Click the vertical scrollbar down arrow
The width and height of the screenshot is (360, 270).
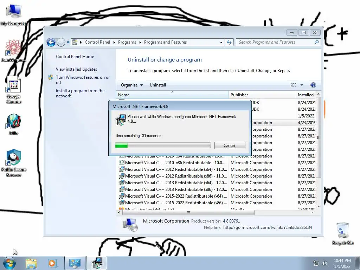click(x=318, y=207)
